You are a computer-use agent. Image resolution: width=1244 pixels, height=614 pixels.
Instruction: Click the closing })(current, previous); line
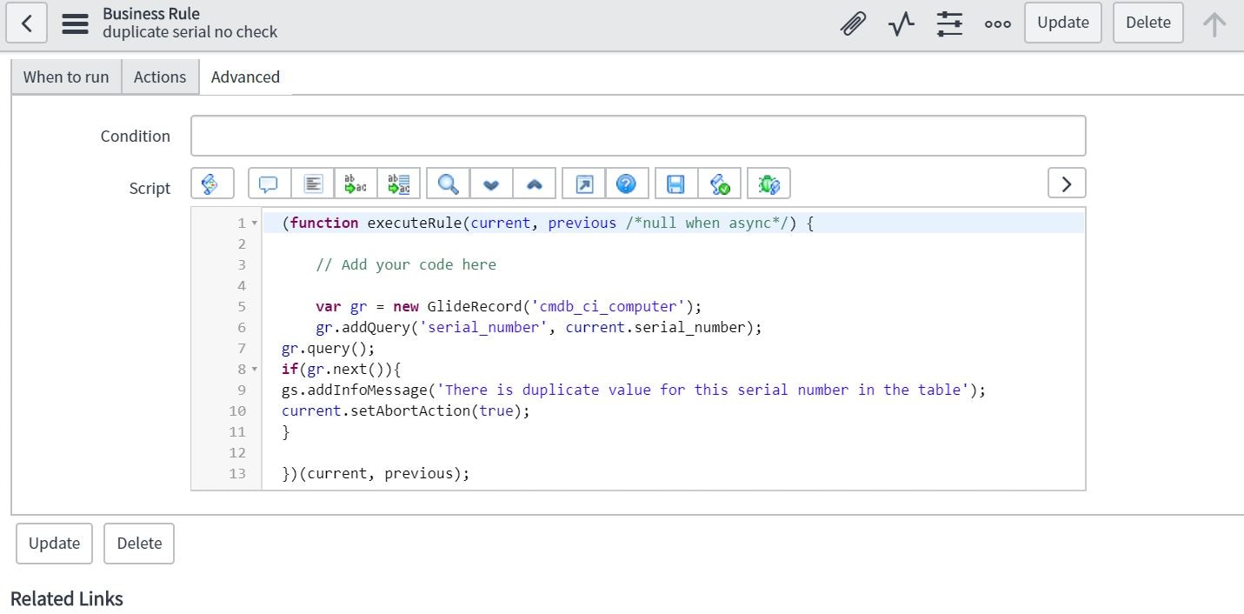click(376, 473)
